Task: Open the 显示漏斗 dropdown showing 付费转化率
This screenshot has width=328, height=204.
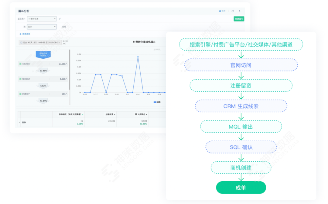Action: [x=42, y=19]
